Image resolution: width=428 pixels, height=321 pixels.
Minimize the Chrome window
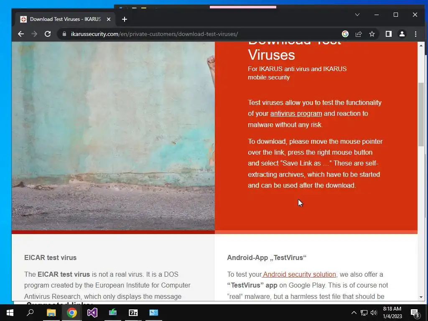point(377,15)
